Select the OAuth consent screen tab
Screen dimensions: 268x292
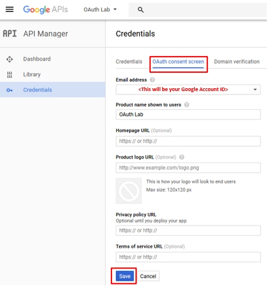(178, 62)
